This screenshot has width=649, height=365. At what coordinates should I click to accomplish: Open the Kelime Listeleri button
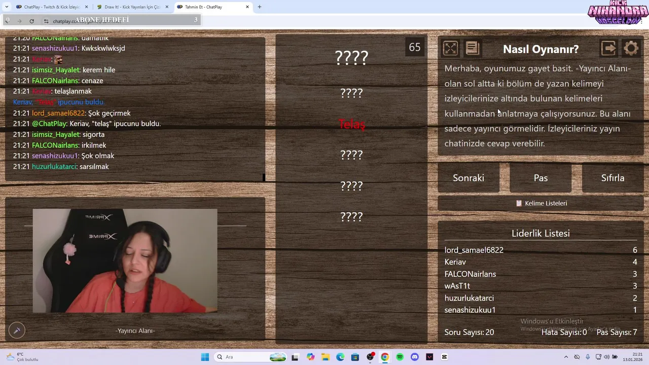540,203
